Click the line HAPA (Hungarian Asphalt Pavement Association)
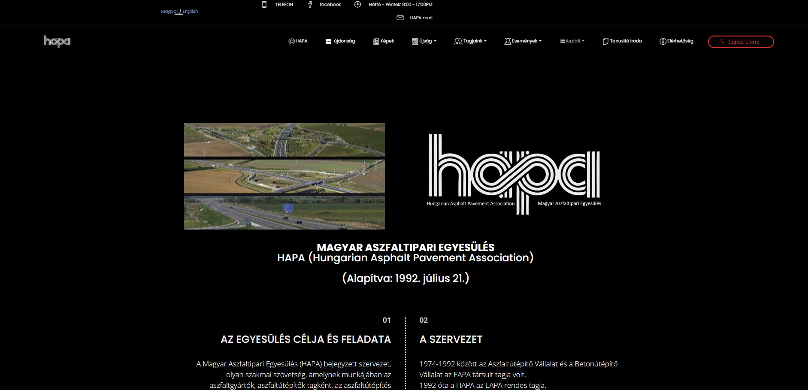 pyautogui.click(x=406, y=258)
